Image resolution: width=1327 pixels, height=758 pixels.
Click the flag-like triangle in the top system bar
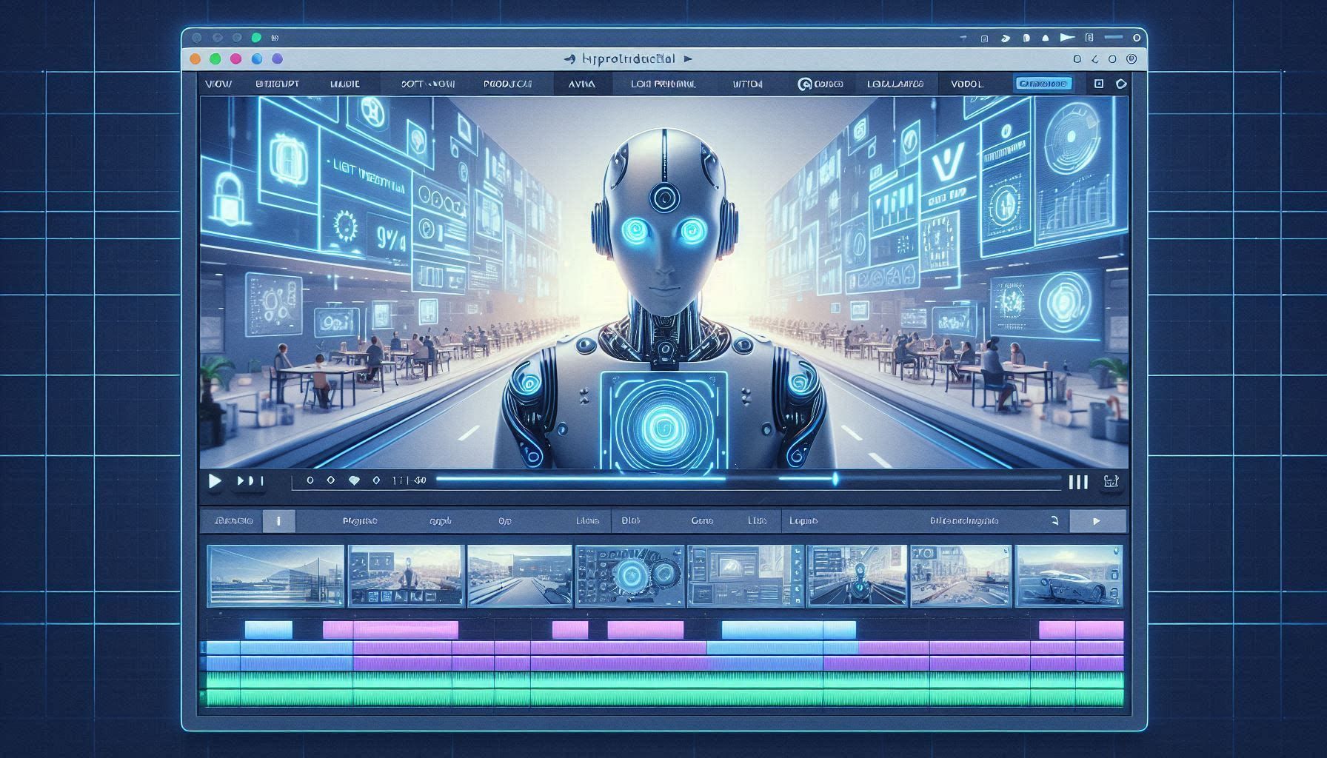click(x=1066, y=37)
